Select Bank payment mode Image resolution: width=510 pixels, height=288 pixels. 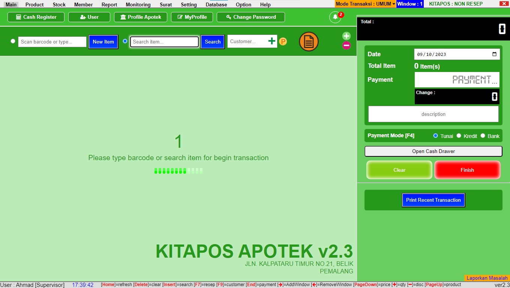pos(483,136)
